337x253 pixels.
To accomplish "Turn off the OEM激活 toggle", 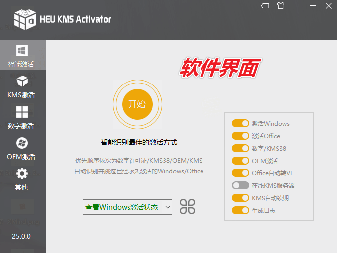I will [x=240, y=161].
